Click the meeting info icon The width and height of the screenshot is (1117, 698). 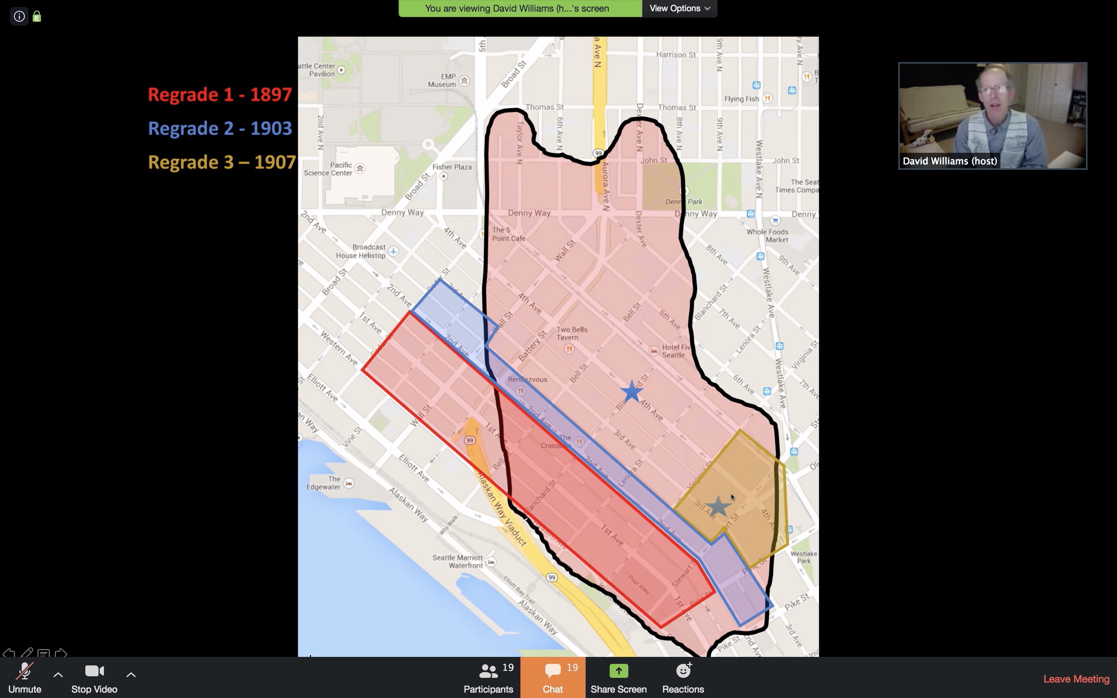click(x=19, y=17)
